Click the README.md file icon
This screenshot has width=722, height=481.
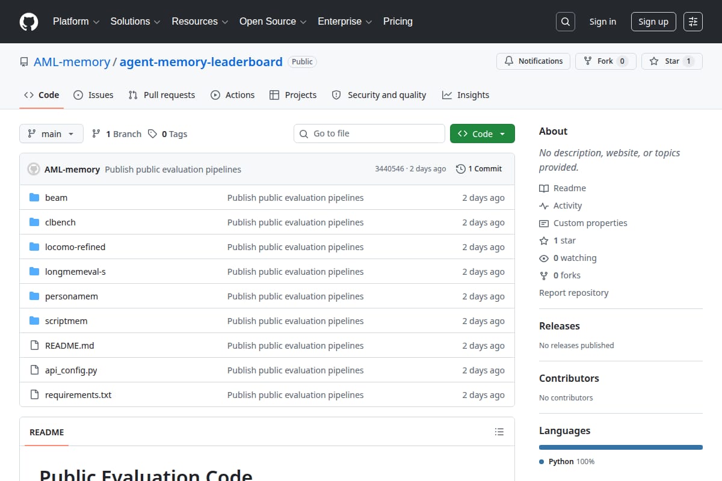coord(34,346)
